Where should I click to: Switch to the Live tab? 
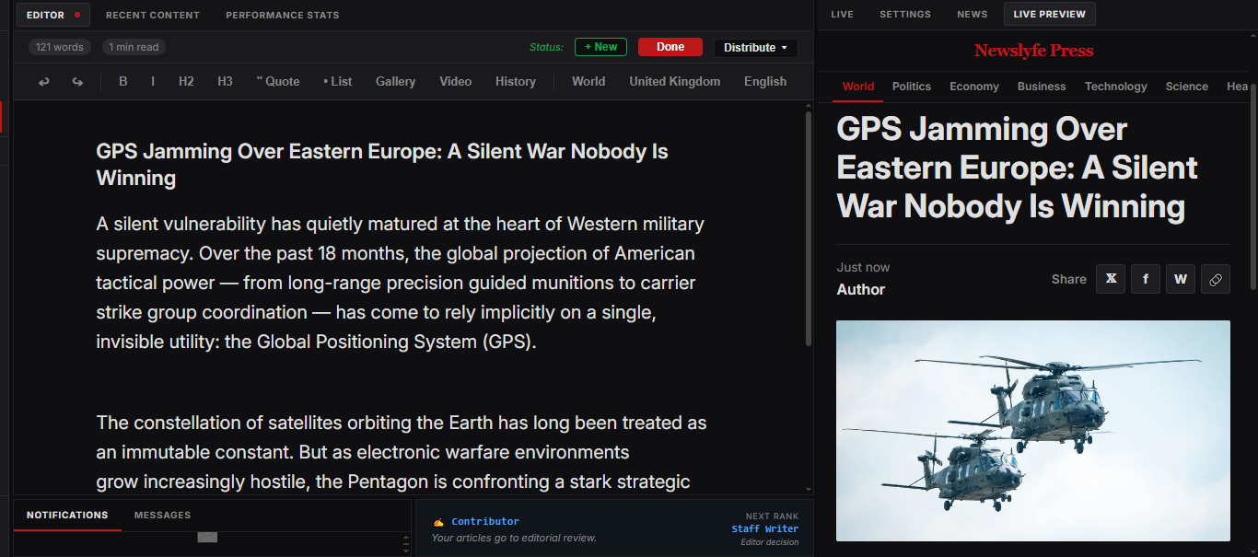click(x=842, y=14)
